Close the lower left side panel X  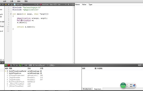3,63
